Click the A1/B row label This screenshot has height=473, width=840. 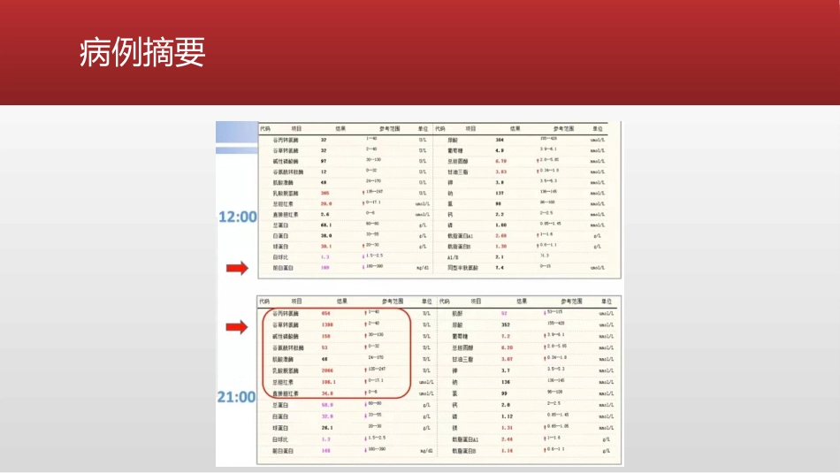(x=454, y=257)
